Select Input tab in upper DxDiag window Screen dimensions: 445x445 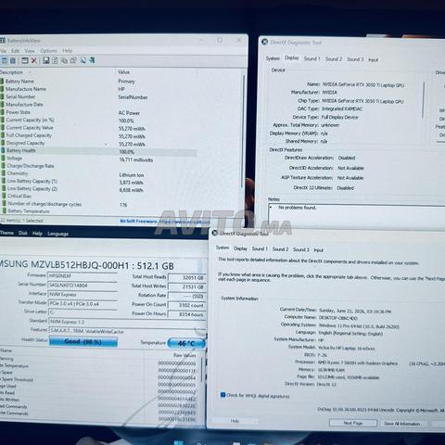373,60
